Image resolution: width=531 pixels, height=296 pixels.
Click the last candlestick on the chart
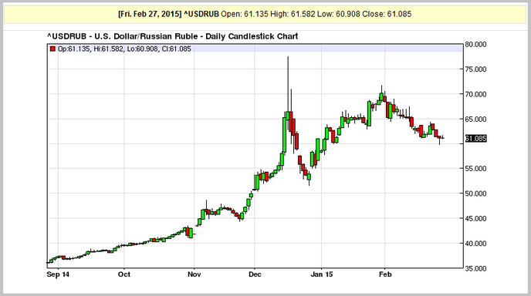coord(442,138)
